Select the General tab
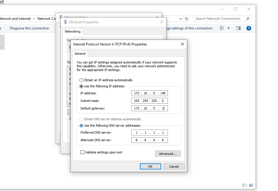Screen dimensions: 278x191 pyautogui.click(x=80, y=54)
